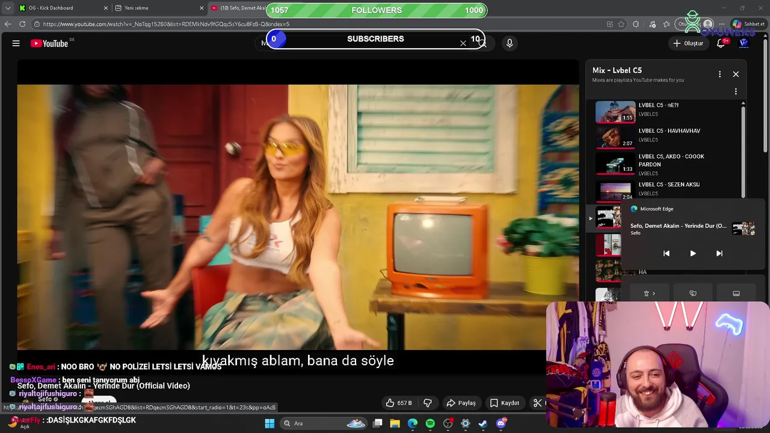Open the taskbar Settings gear app
This screenshot has height=433, width=770.
(466, 423)
